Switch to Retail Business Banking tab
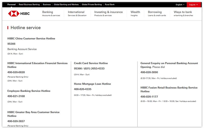Image resolution: width=204 pixels, height=129 pixels. tap(29, 4)
